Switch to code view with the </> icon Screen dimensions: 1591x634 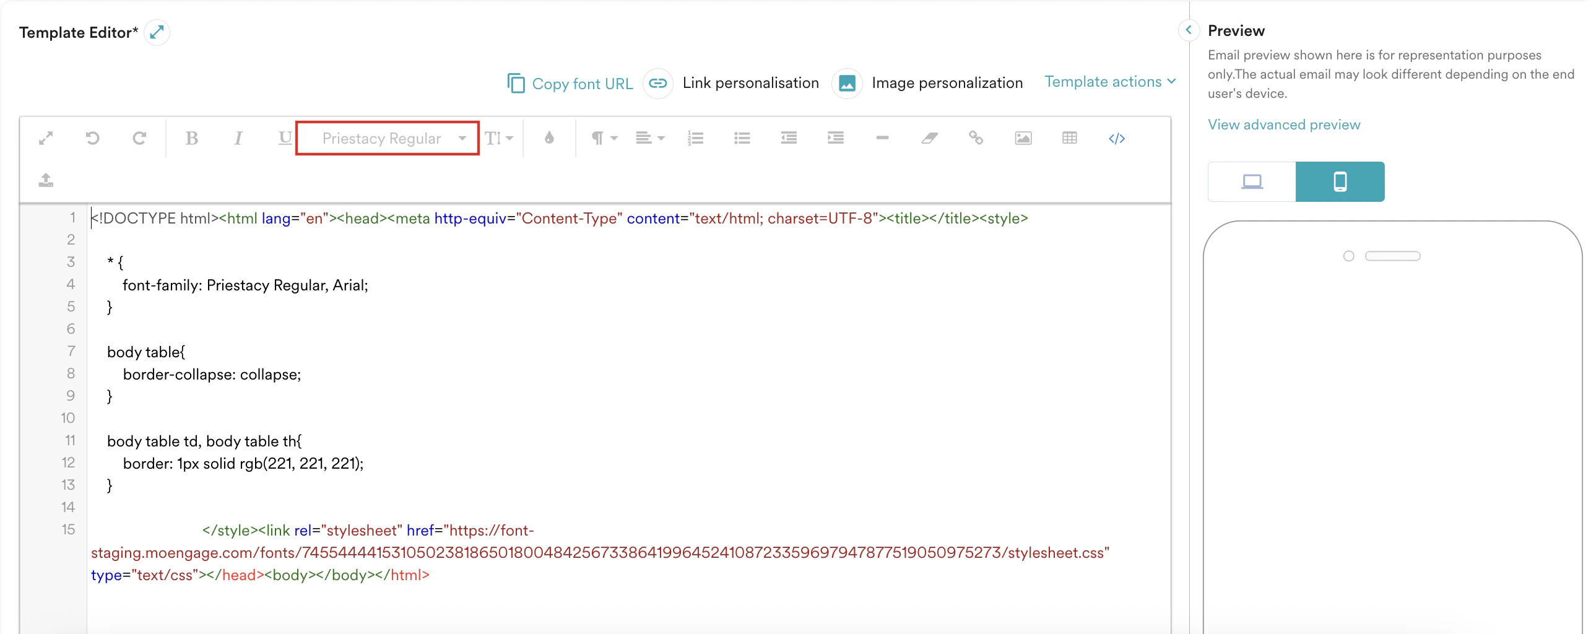(1117, 138)
